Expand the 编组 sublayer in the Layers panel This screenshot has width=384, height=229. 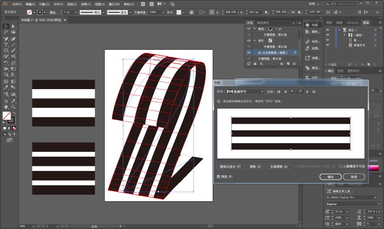coord(345,34)
